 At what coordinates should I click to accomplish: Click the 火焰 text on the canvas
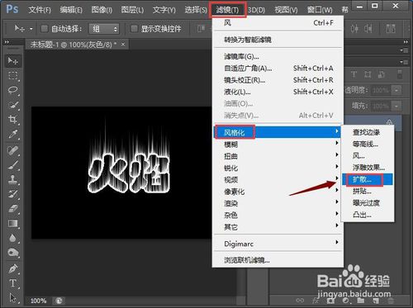[129, 174]
